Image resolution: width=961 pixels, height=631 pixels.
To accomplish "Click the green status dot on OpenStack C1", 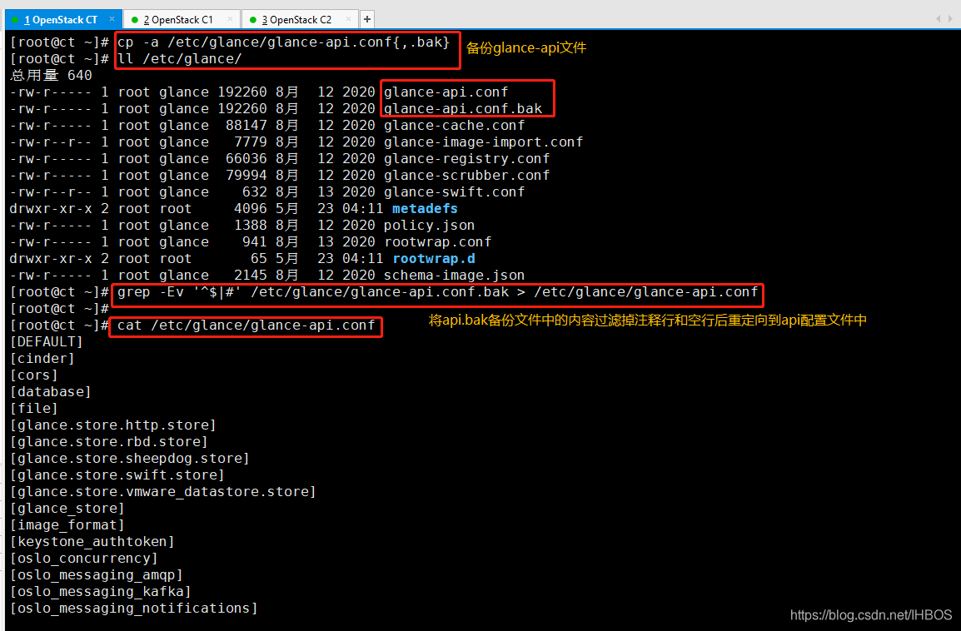I will click(x=135, y=20).
